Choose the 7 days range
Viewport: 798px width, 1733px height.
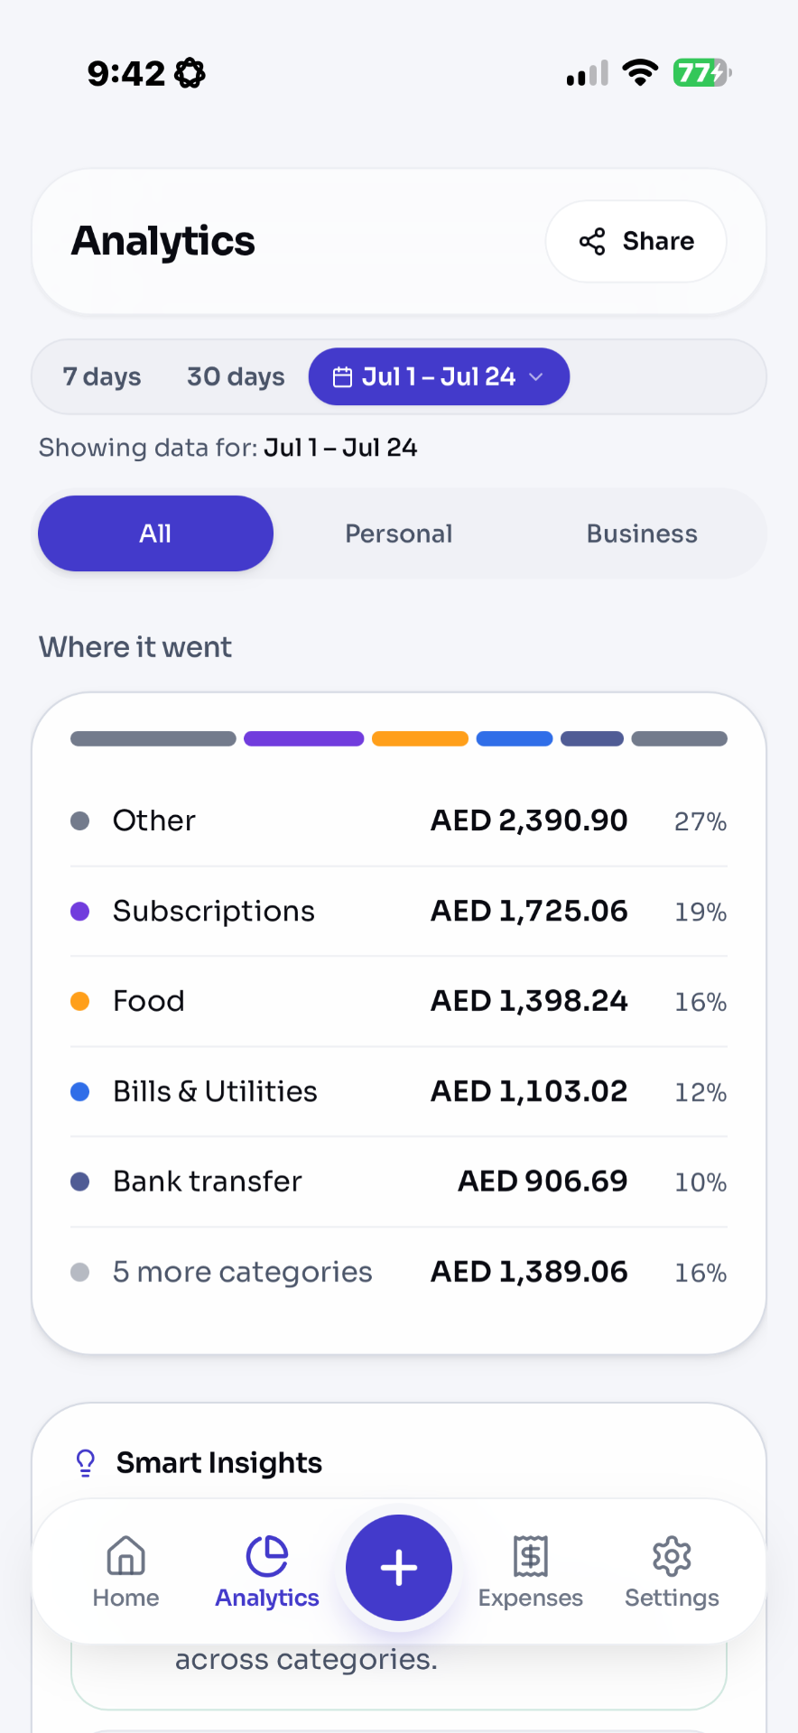[102, 376]
